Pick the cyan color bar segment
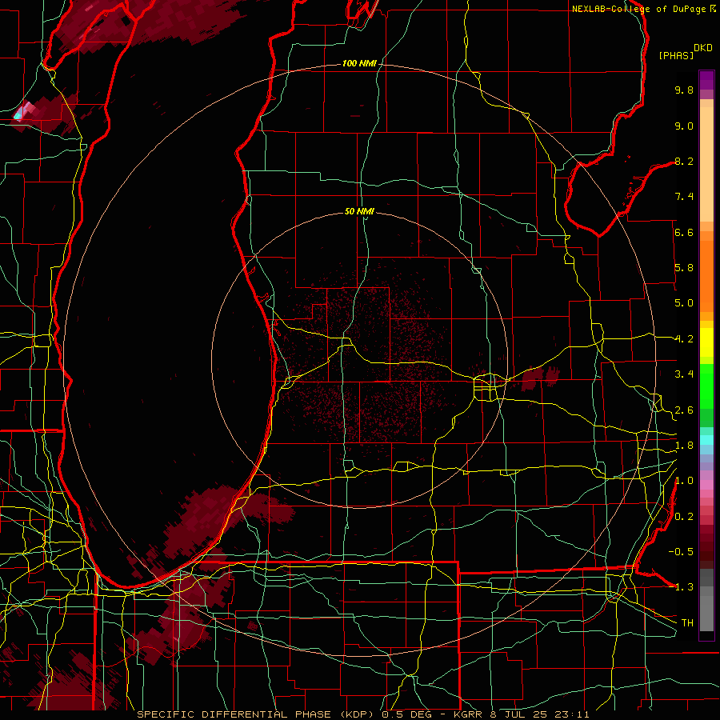720x720 pixels. [x=706, y=440]
